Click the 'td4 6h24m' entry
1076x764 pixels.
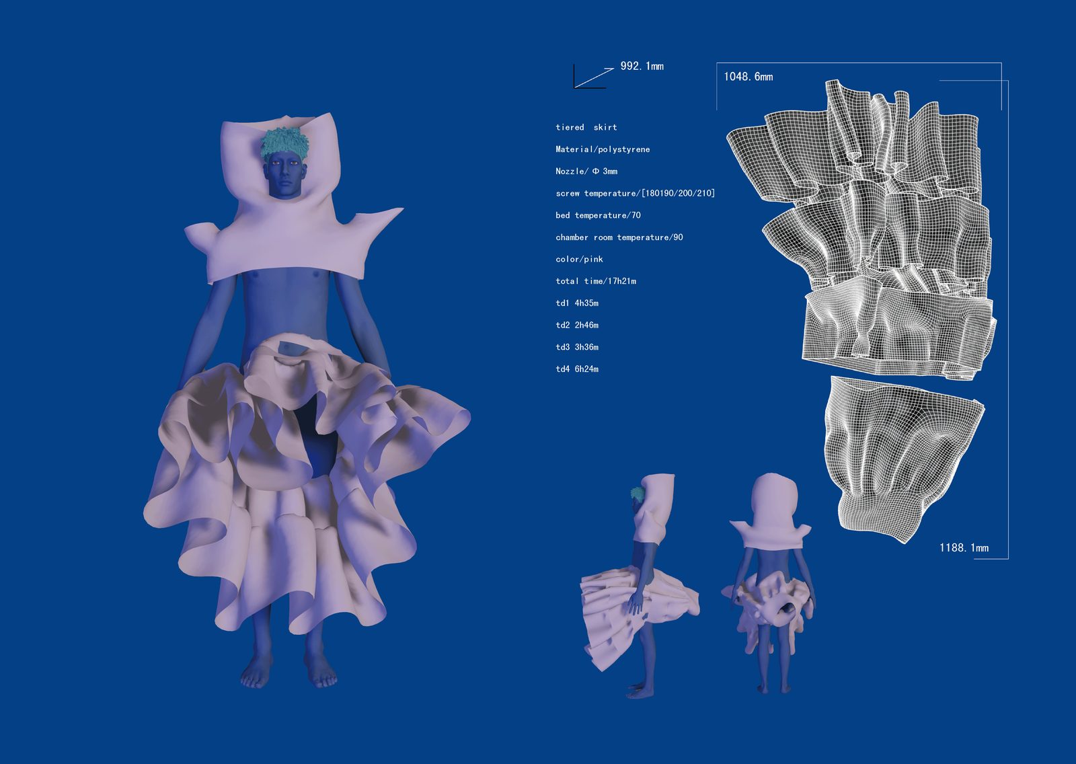coord(577,369)
